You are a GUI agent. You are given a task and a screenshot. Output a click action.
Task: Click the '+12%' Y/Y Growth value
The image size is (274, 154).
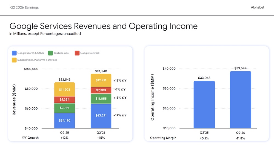click(x=64, y=138)
